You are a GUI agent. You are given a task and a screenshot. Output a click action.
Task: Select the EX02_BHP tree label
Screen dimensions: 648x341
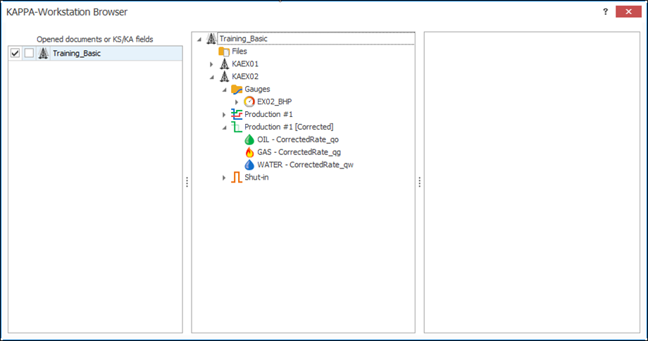(x=275, y=101)
